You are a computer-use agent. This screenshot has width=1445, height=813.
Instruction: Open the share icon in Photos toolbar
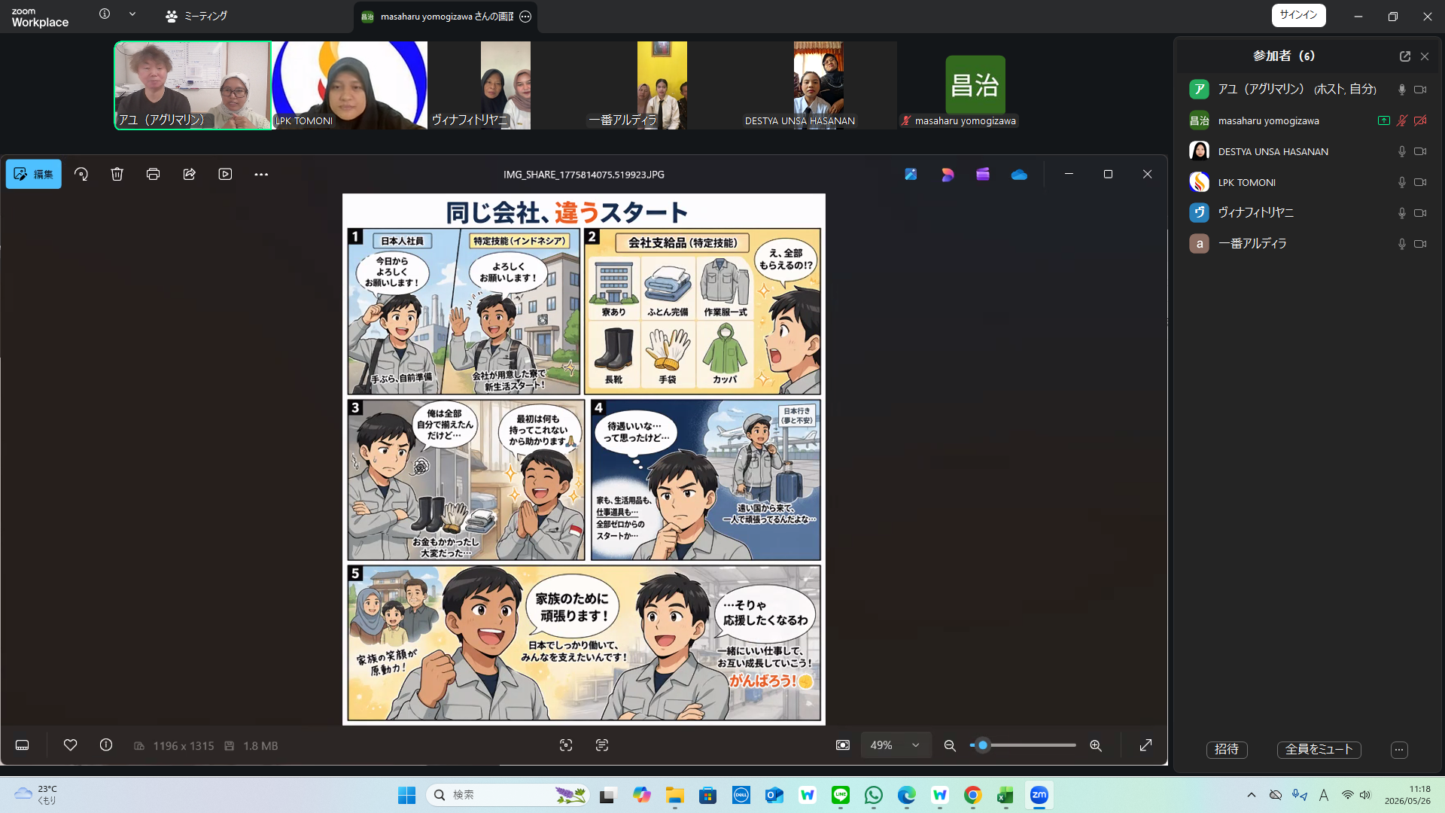coord(190,174)
